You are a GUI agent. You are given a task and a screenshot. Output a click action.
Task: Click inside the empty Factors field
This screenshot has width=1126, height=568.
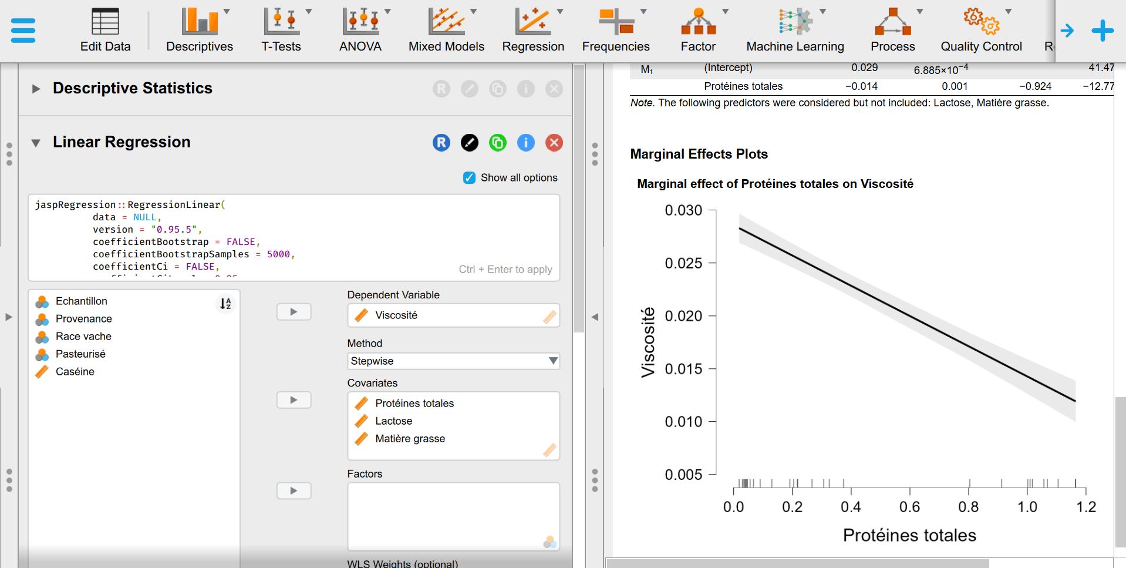tap(453, 516)
